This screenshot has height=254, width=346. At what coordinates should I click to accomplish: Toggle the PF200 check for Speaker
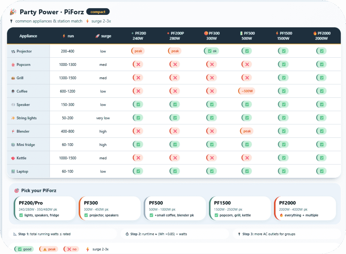coord(138,105)
